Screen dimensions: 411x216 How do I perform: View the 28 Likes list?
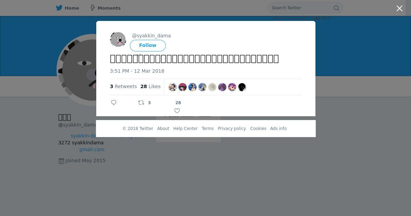click(x=150, y=86)
